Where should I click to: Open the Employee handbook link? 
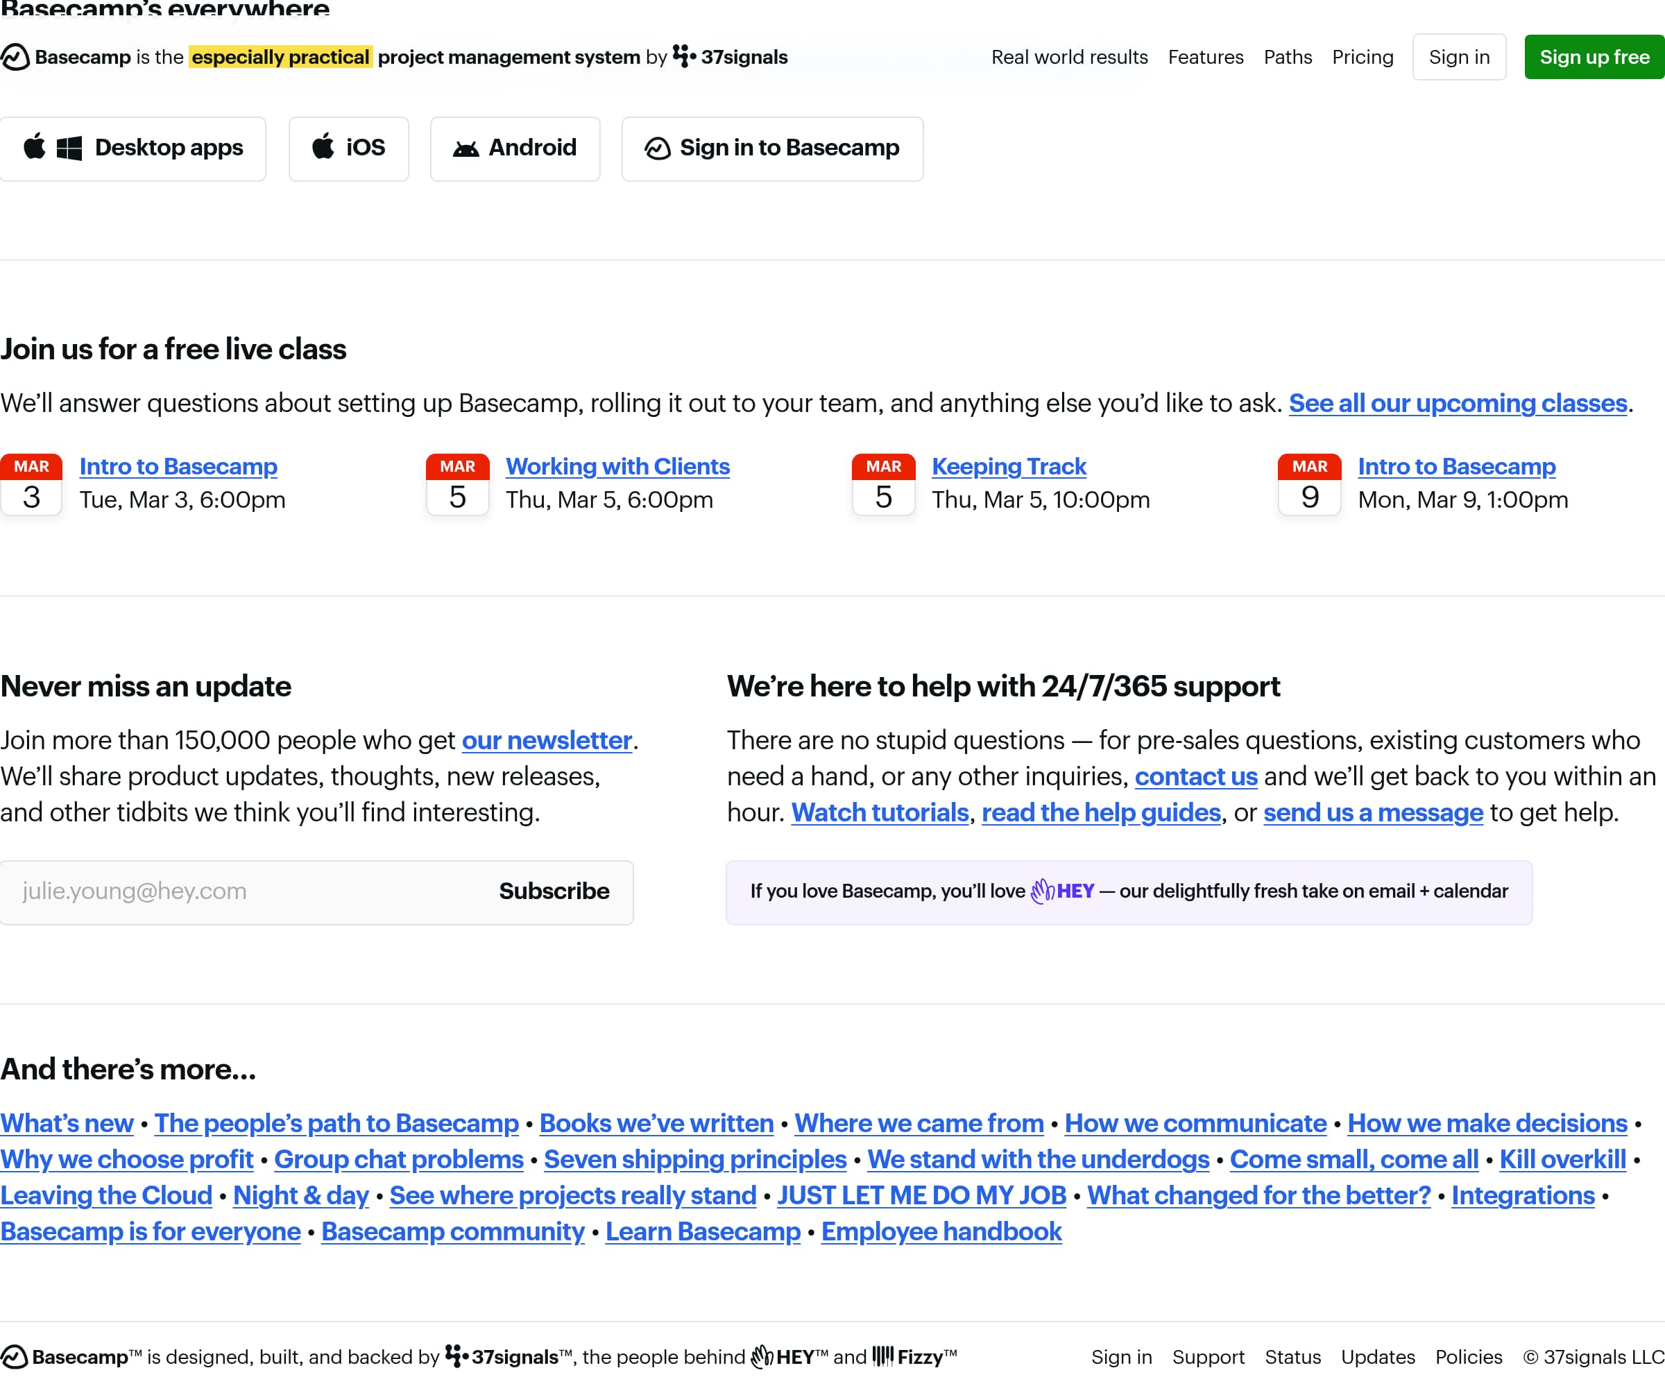pos(941,1231)
